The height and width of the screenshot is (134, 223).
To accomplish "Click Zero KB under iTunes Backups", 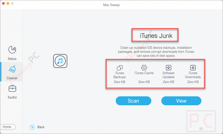I will [x=120, y=82].
